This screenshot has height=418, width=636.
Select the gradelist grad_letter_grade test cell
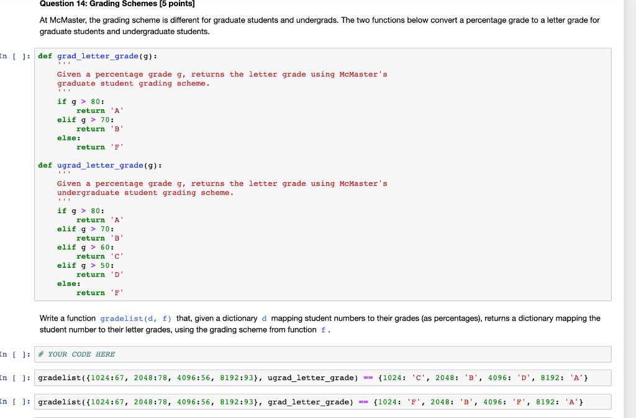323,402
